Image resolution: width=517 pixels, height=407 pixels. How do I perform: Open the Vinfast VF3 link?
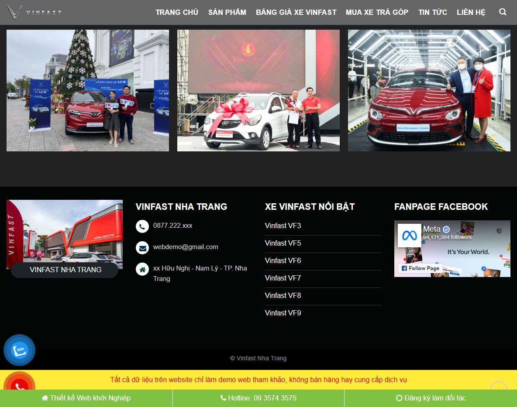[283, 226]
